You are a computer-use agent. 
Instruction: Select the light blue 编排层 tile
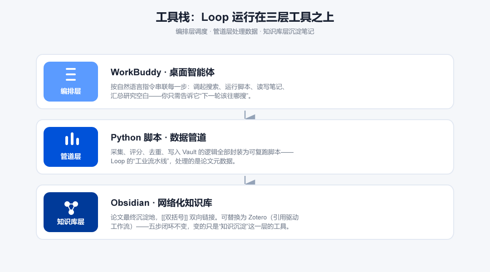71,82
